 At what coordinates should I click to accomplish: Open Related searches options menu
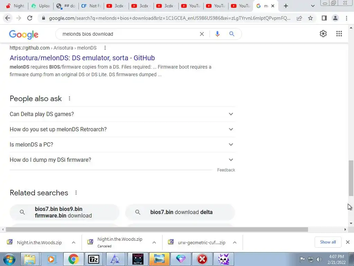(x=76, y=193)
